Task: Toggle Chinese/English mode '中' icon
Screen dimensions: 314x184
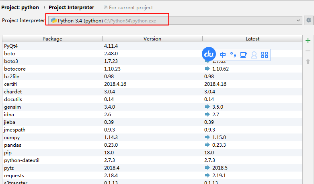Action: coord(222,55)
